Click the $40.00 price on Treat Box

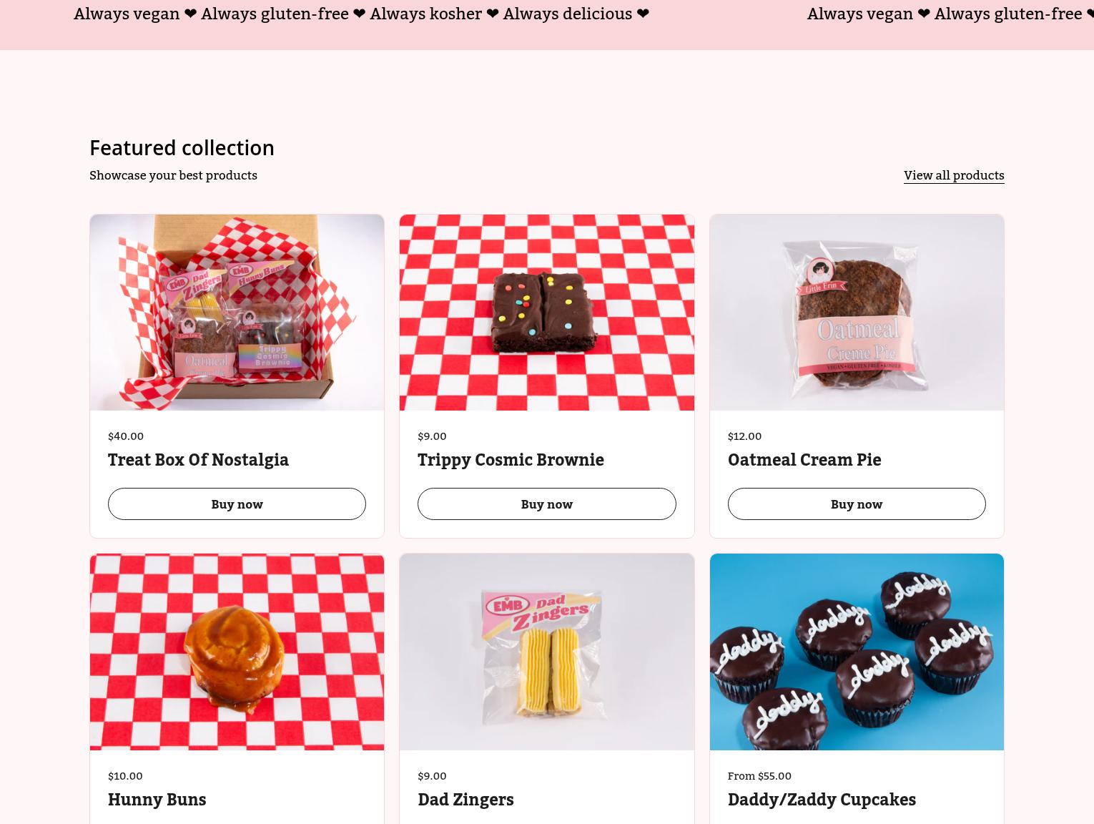click(126, 436)
